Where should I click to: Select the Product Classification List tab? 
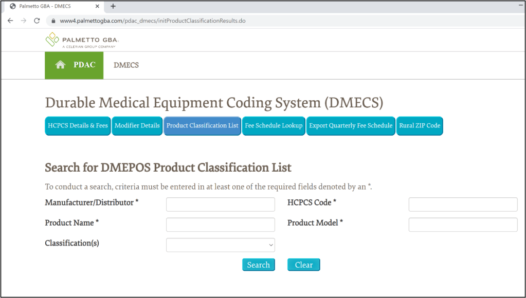point(203,126)
